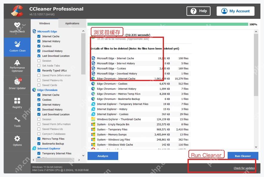Click icon of Microsoft Edge - Internet Cache row
The image size is (264, 177).
(x=93, y=58)
